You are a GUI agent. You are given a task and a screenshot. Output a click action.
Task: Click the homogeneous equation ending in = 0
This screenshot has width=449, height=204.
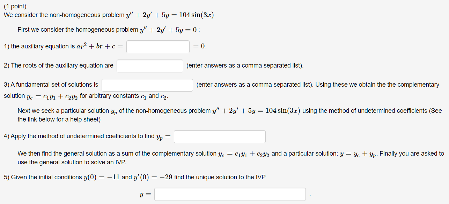[x=169, y=30]
